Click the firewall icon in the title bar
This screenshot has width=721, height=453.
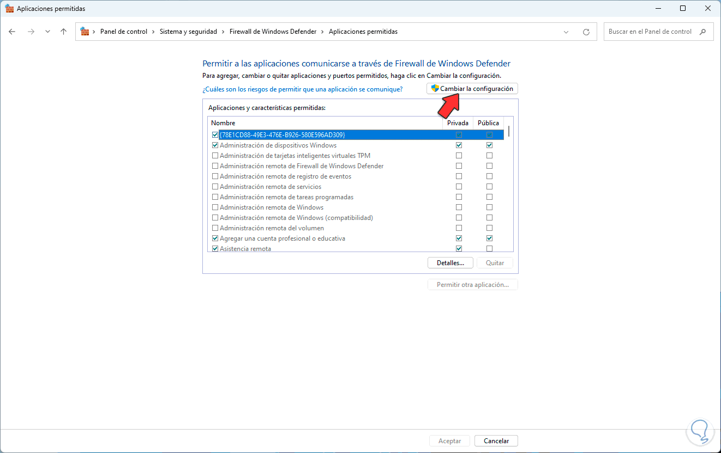point(9,9)
